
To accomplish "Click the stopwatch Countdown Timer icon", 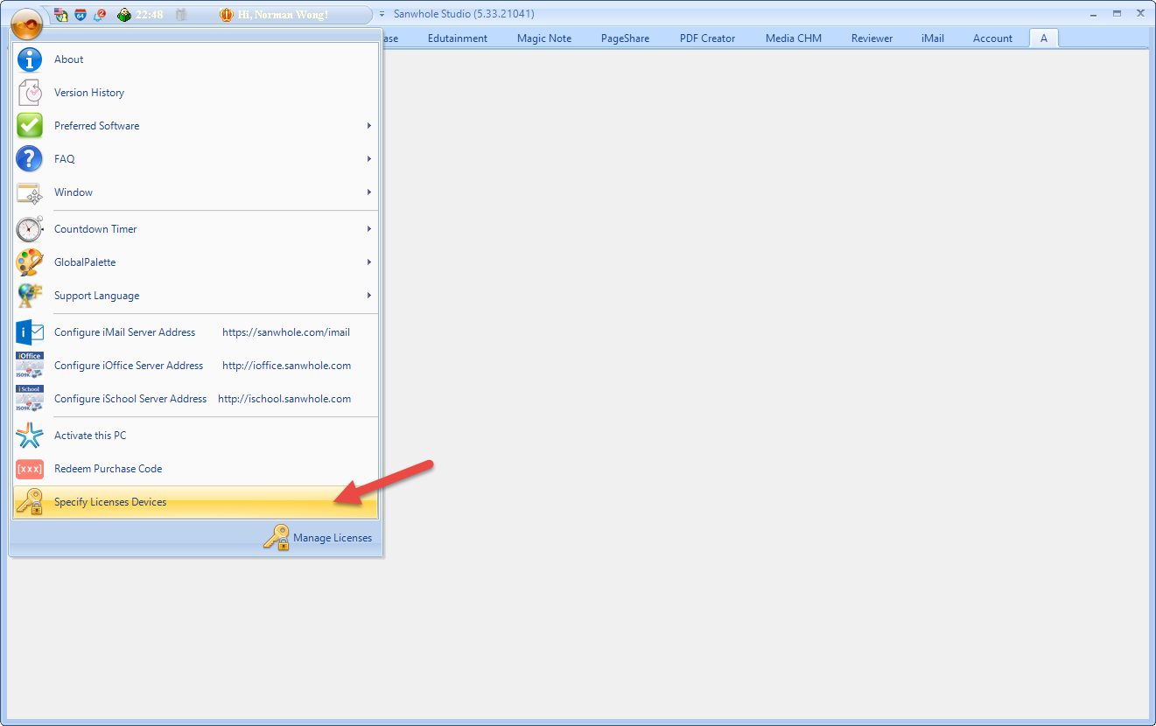I will click(x=30, y=229).
